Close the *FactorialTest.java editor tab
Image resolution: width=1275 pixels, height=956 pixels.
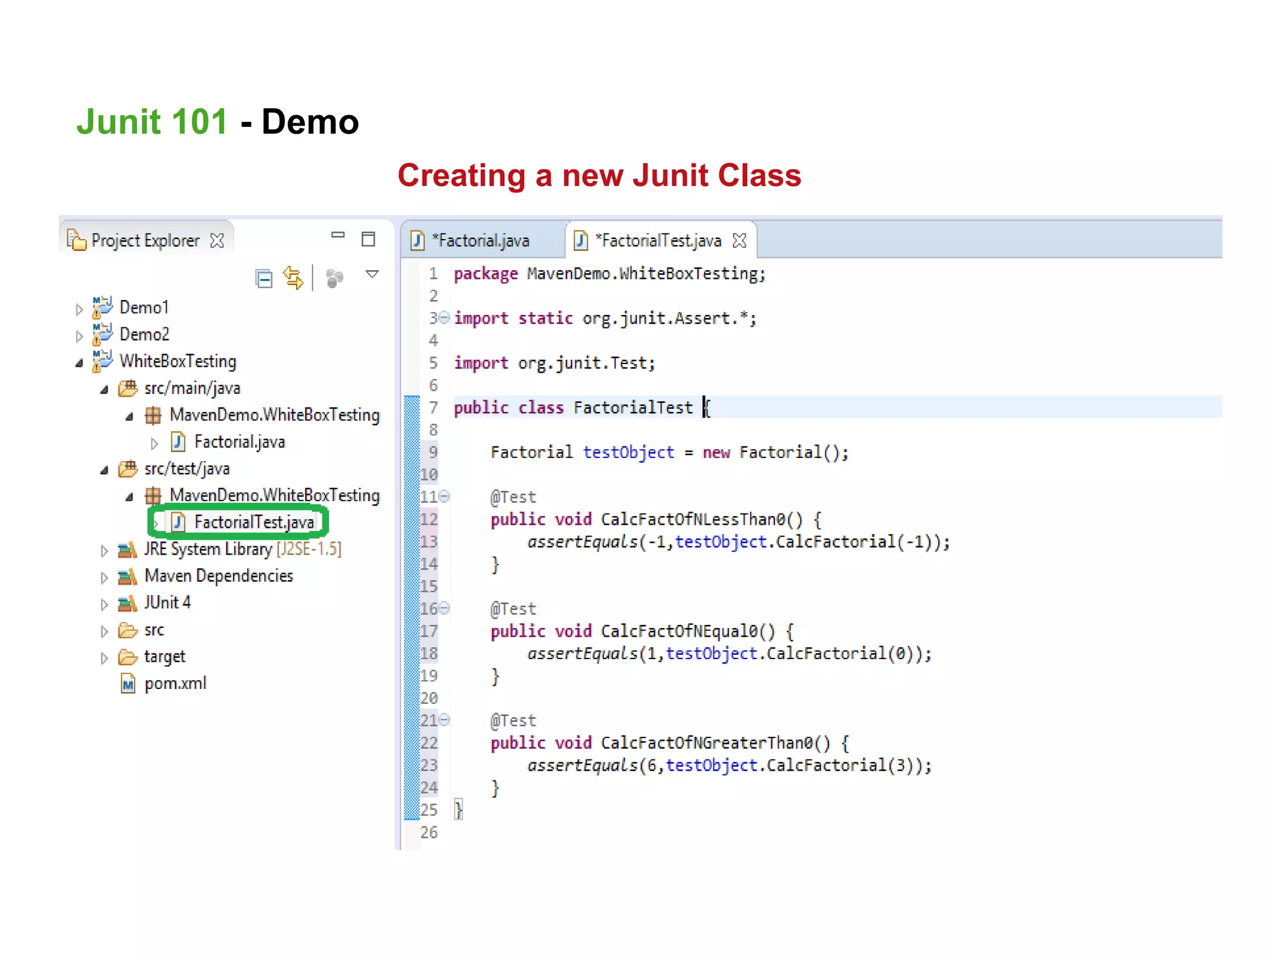740,241
